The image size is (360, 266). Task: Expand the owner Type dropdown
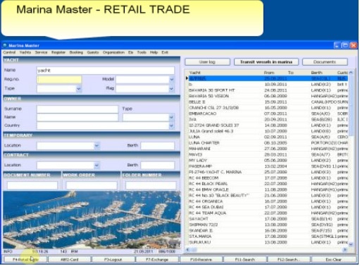172,117
